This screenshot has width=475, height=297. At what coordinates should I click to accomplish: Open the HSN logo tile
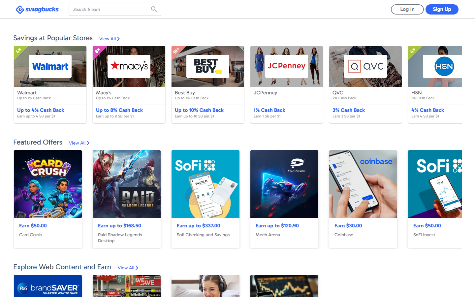click(442, 66)
